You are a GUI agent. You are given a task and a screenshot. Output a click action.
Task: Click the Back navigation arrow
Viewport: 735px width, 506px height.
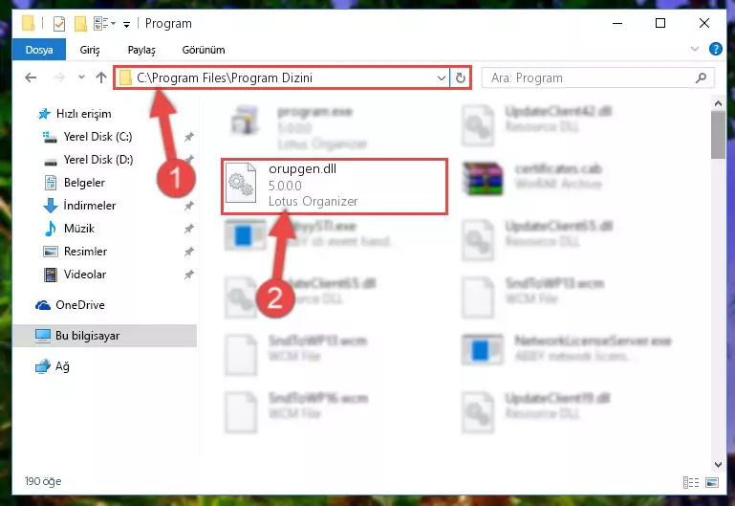pyautogui.click(x=31, y=77)
